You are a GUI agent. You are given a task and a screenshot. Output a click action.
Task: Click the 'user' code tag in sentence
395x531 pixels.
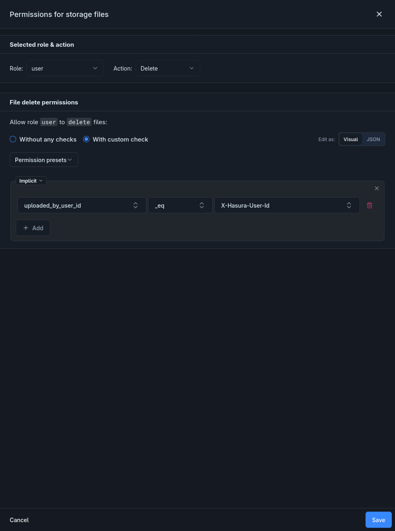click(49, 122)
